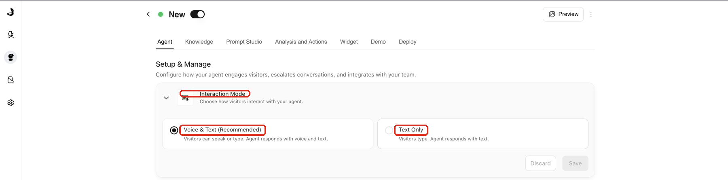This screenshot has height=180, width=728.
Task: Toggle the New agent active switch
Action: click(197, 14)
